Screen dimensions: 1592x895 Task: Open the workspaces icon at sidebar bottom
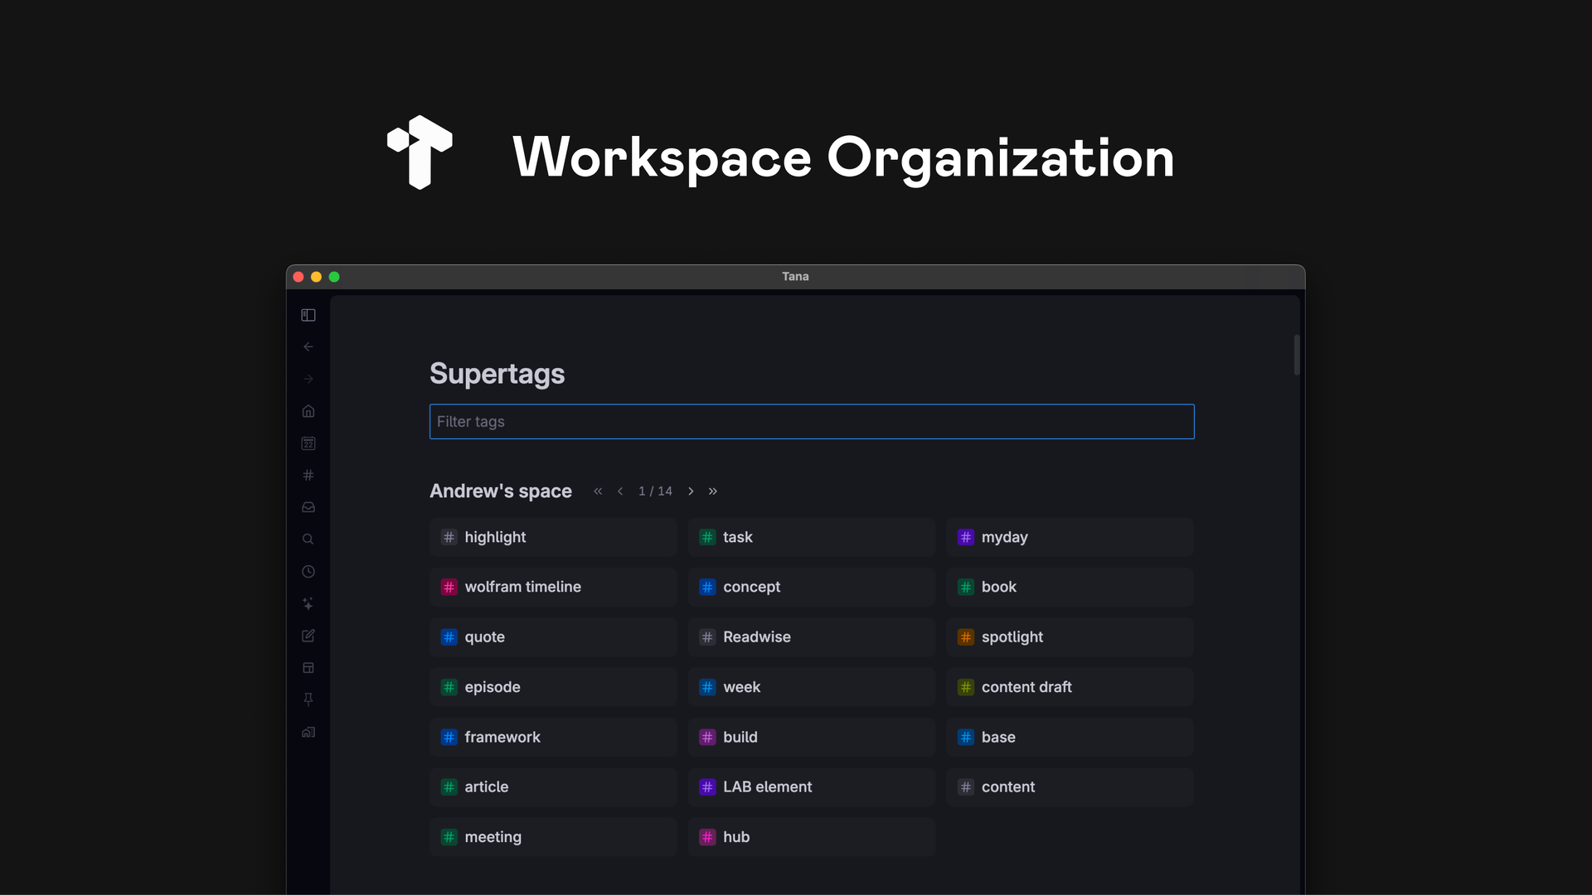click(x=308, y=732)
